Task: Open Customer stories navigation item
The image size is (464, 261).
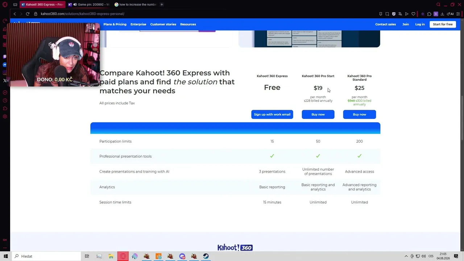Action: tap(163, 24)
